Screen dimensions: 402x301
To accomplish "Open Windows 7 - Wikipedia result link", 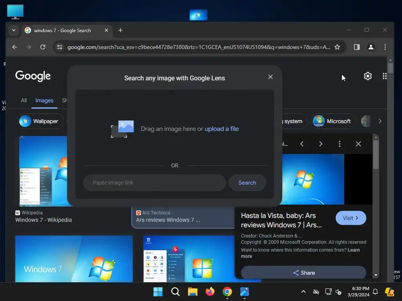I will coord(43,220).
